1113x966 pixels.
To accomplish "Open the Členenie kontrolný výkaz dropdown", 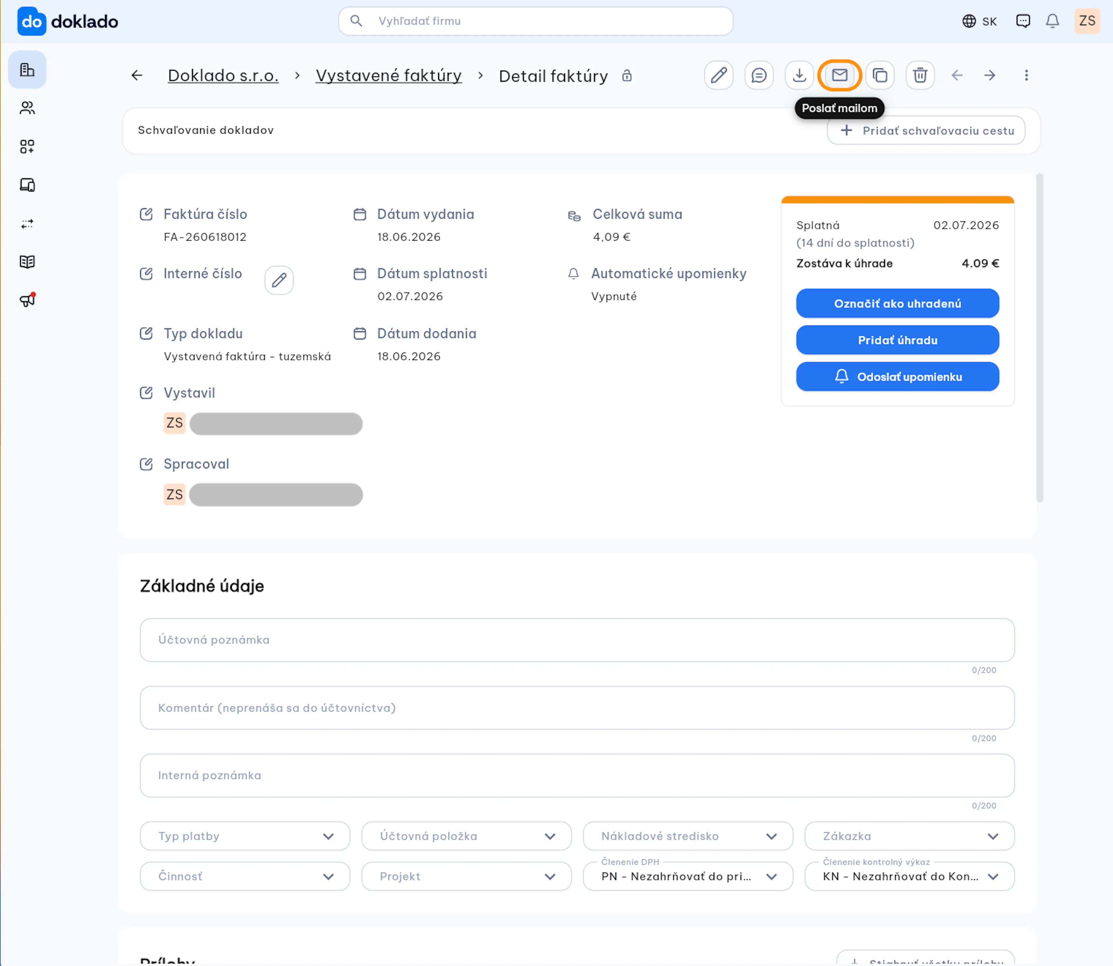I will point(909,876).
